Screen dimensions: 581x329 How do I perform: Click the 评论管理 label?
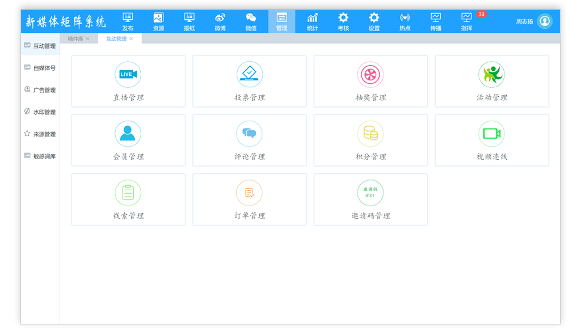tap(250, 157)
